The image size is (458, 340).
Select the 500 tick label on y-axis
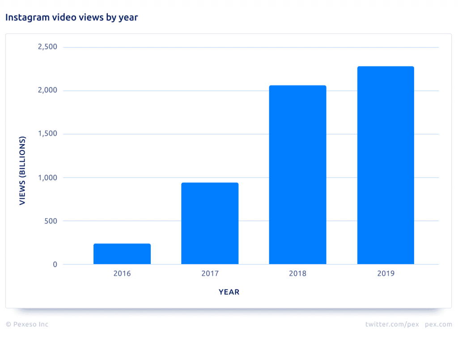pos(51,221)
